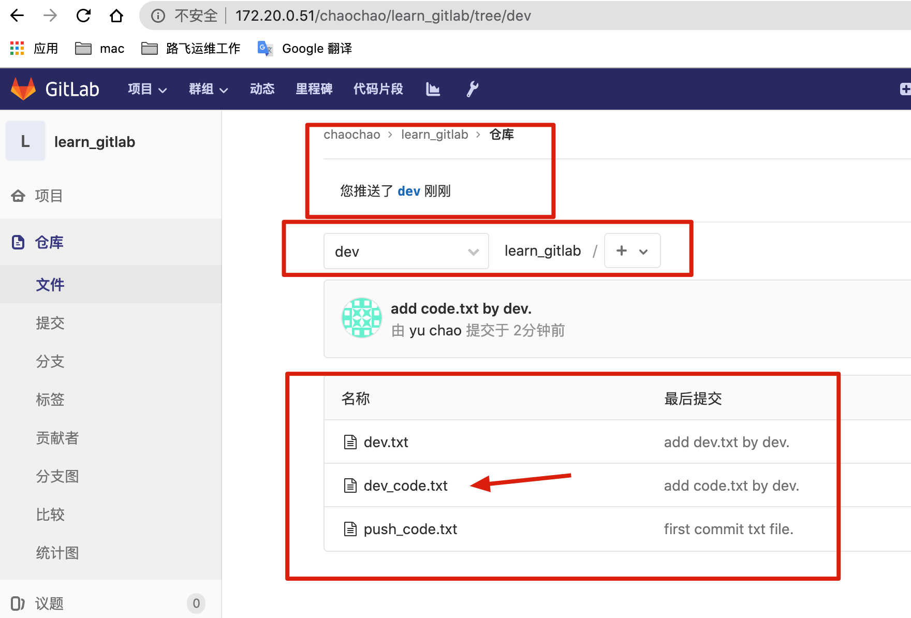This screenshot has width=911, height=618.
Task: Click the yu chao commit avatar
Action: tap(362, 318)
